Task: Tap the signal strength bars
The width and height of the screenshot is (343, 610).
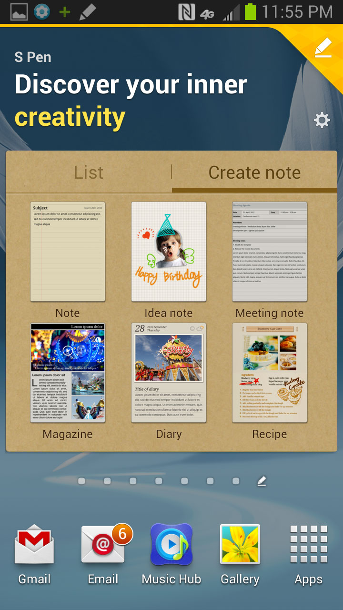Action: tap(231, 12)
